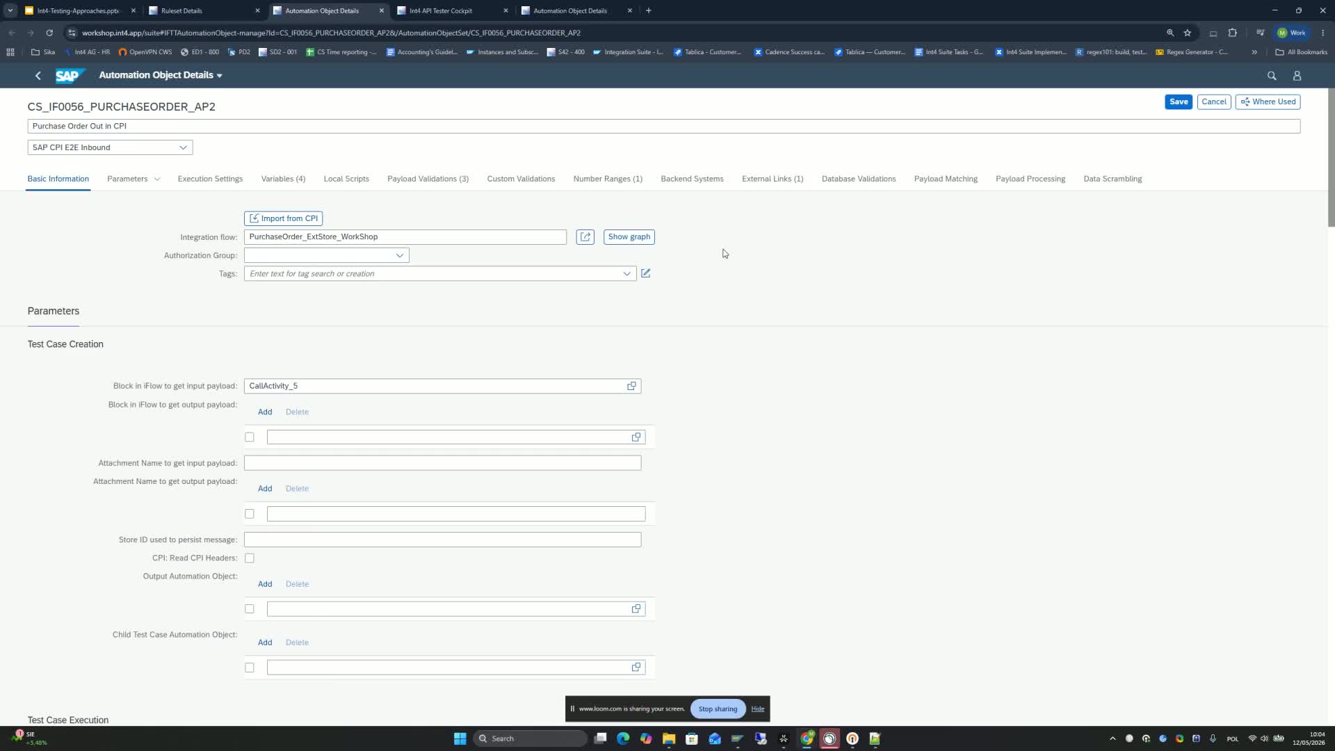Cancel editing the automation object
The height and width of the screenshot is (751, 1335).
click(1214, 102)
